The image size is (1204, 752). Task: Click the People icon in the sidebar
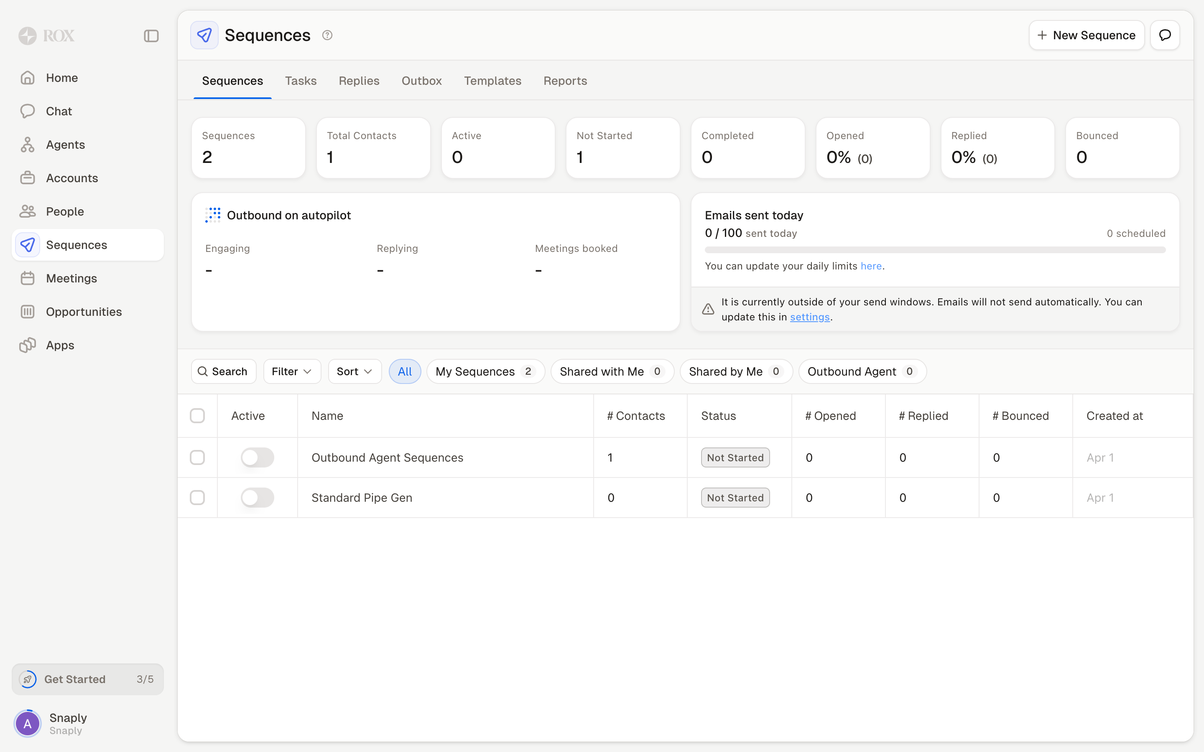click(28, 211)
